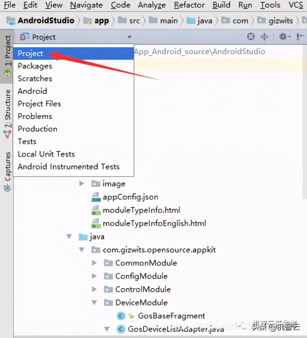Open the Edit menu
This screenshot has width=307, height=338.
[30, 5]
